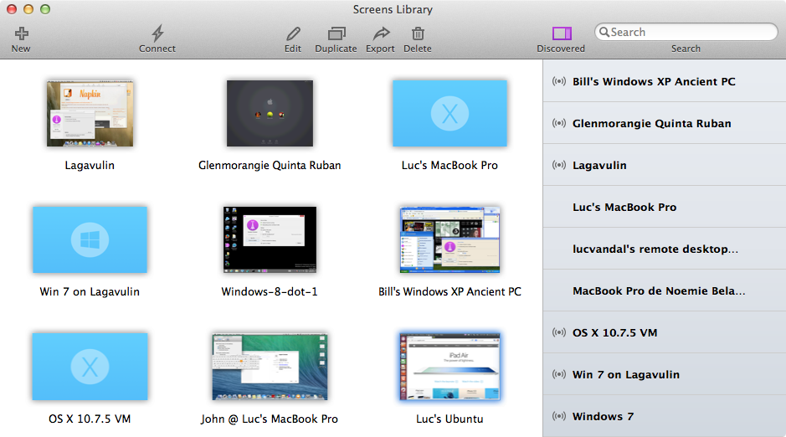The width and height of the screenshot is (786, 437).
Task: Choose lucvandal's remote desktop in Discovered list
Action: [x=665, y=249]
